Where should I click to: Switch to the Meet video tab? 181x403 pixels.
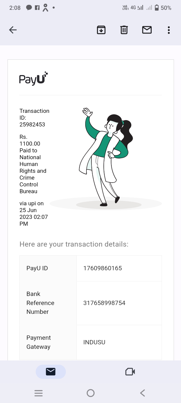pyautogui.click(x=130, y=372)
